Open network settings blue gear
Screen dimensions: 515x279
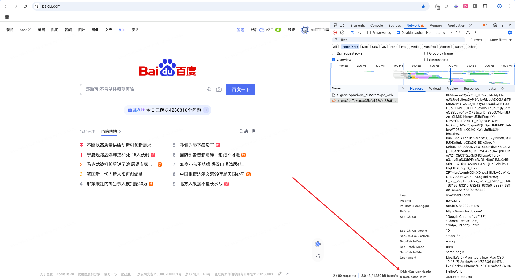point(510,32)
